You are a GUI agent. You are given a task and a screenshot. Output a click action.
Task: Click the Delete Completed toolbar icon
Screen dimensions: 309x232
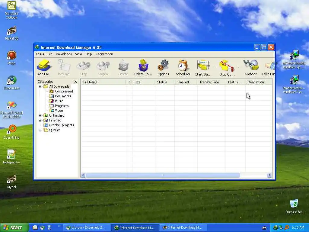[x=143, y=68]
